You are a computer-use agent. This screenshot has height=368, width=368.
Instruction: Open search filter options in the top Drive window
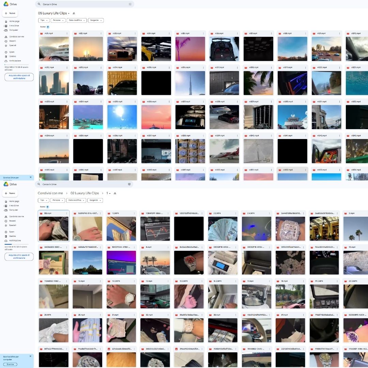click(x=130, y=4)
